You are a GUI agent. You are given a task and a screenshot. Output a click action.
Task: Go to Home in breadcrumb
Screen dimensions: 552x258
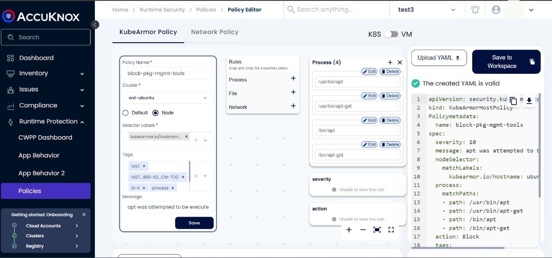(x=120, y=9)
